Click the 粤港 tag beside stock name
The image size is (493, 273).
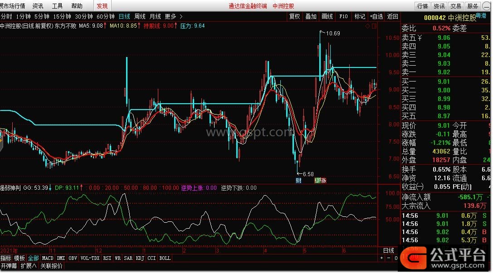tap(481, 15)
